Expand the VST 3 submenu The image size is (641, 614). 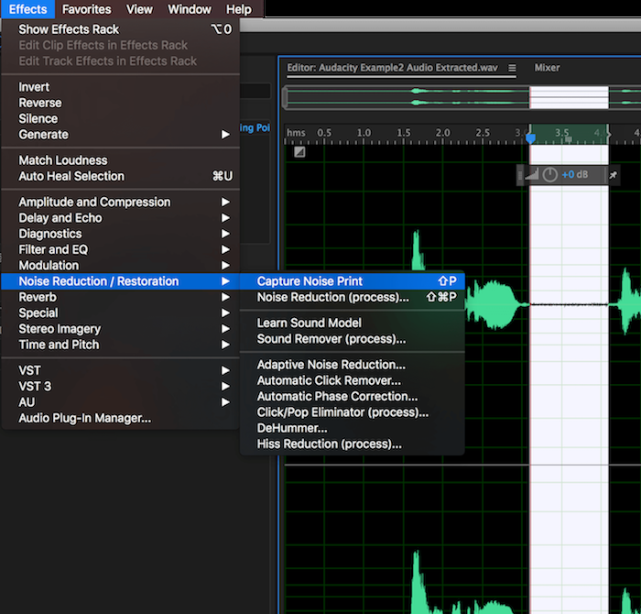point(35,386)
